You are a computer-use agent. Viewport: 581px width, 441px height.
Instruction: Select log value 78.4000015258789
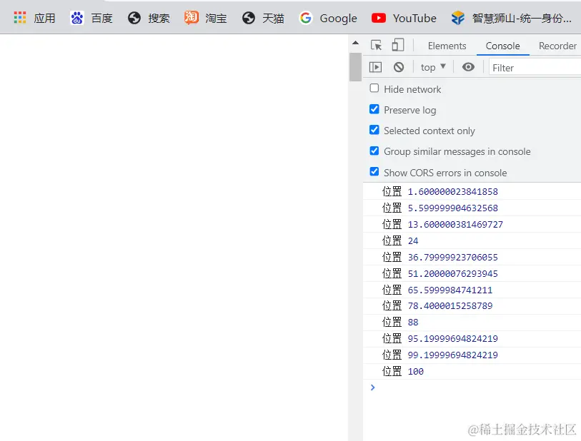click(x=450, y=306)
